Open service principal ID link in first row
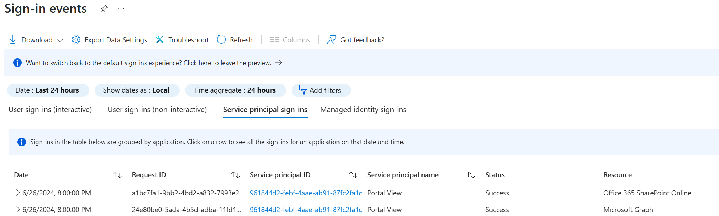This screenshot has width=719, height=216. [305, 193]
